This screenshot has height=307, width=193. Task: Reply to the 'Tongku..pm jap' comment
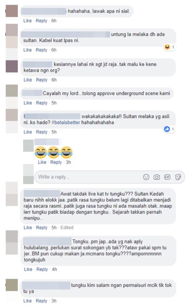pos(42,269)
